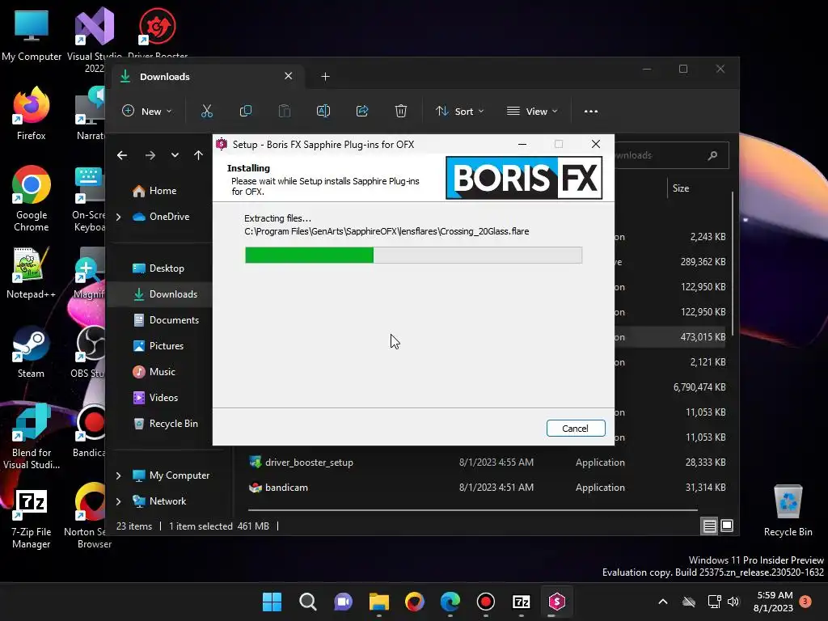
Task: Select the Recycle Bin desktop icon
Action: [788, 510]
